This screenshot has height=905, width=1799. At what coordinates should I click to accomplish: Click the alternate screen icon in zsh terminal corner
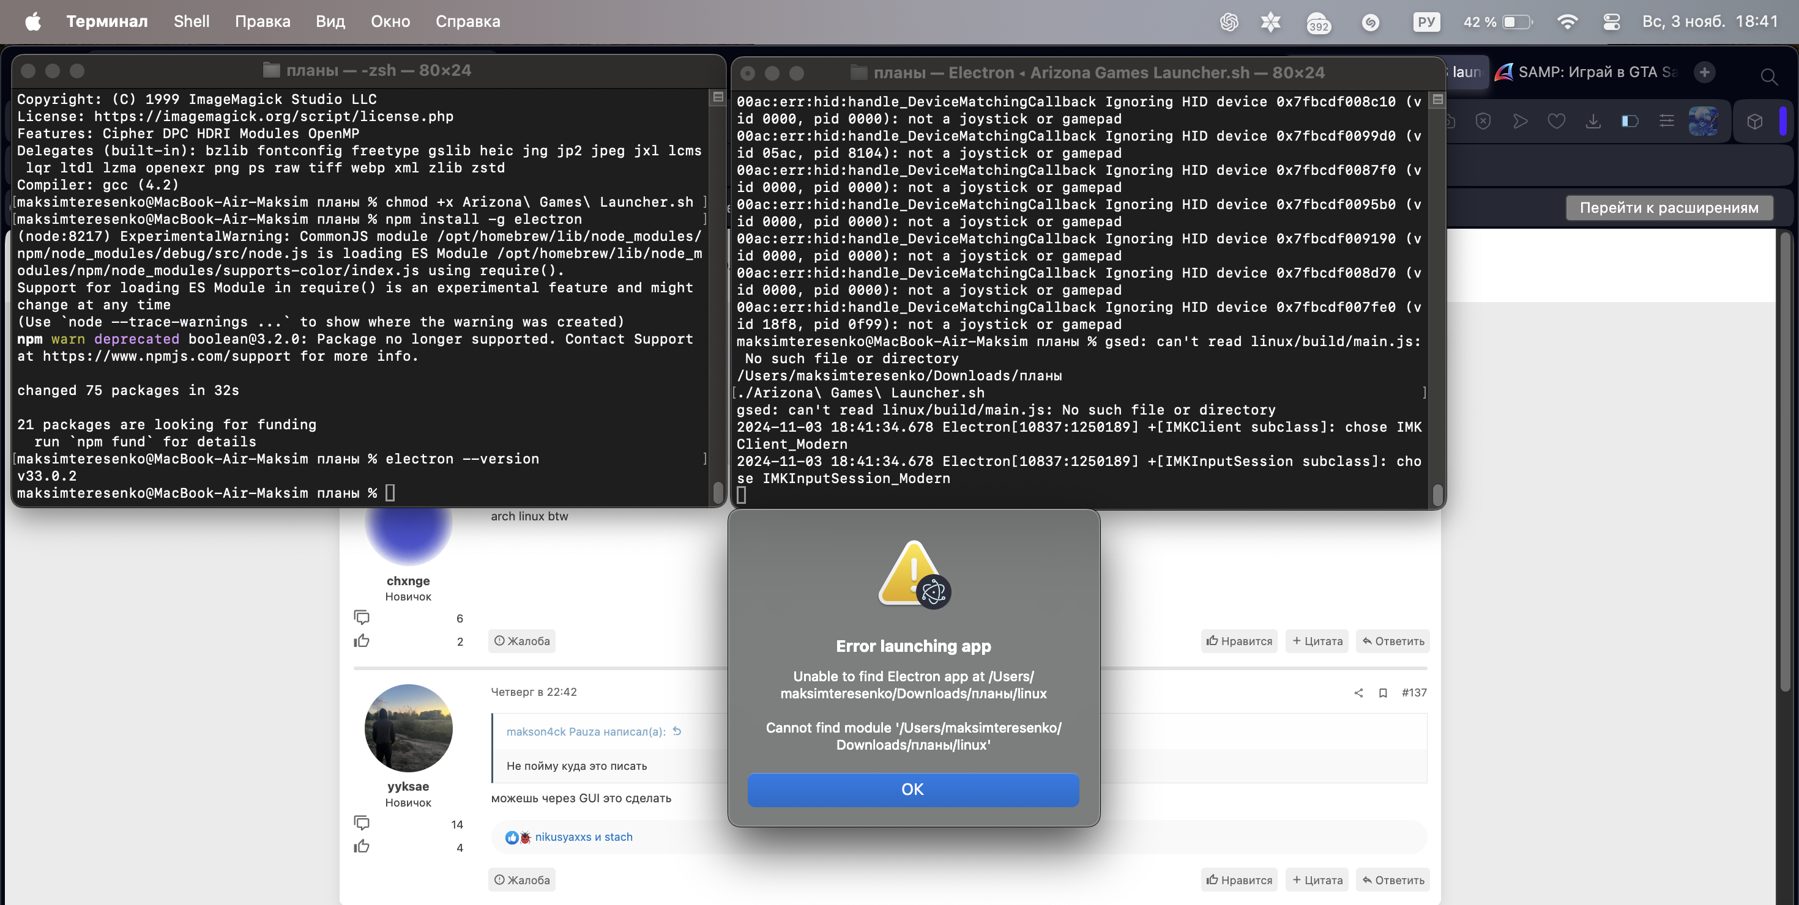pyautogui.click(x=718, y=98)
